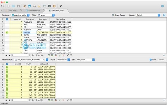Click the refresh arrow icon in the toolbar
The image size is (167, 105).
coord(2,6)
